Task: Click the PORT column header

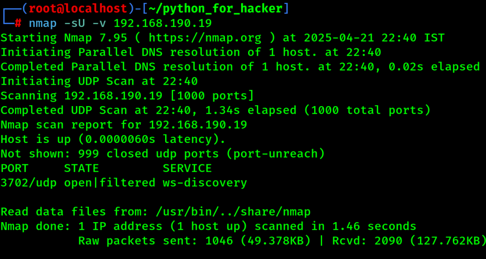Action: 15,168
